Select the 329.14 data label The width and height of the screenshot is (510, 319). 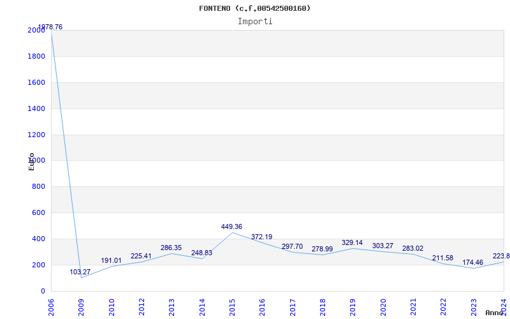click(x=353, y=242)
